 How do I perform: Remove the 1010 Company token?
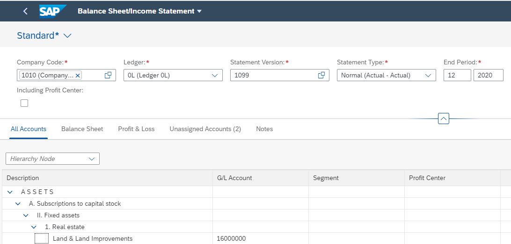[78, 76]
